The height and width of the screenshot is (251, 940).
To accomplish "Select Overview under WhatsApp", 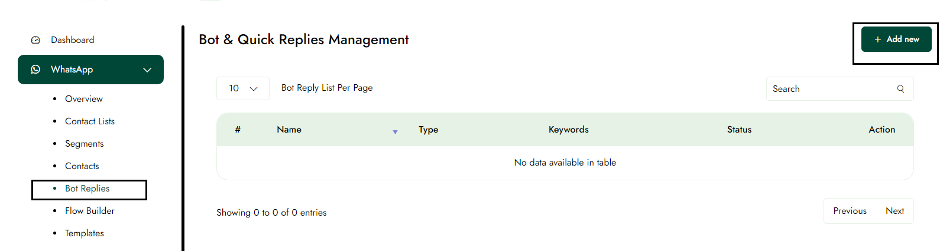I will tap(83, 99).
